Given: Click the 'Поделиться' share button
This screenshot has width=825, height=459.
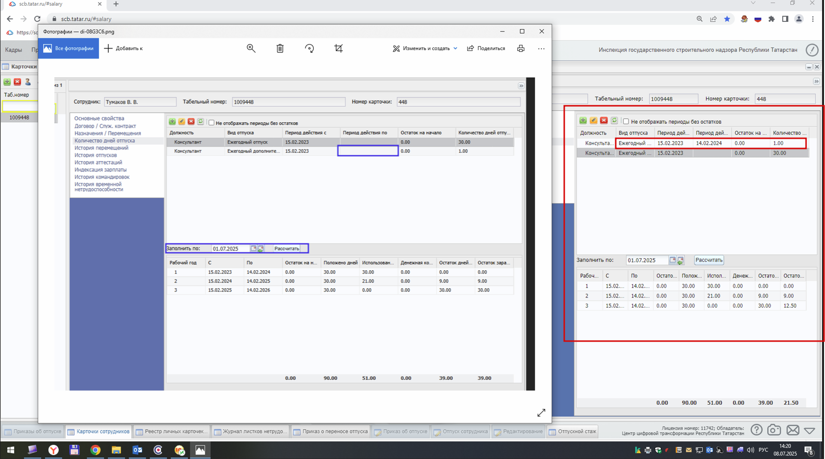Looking at the screenshot, I should [x=486, y=49].
